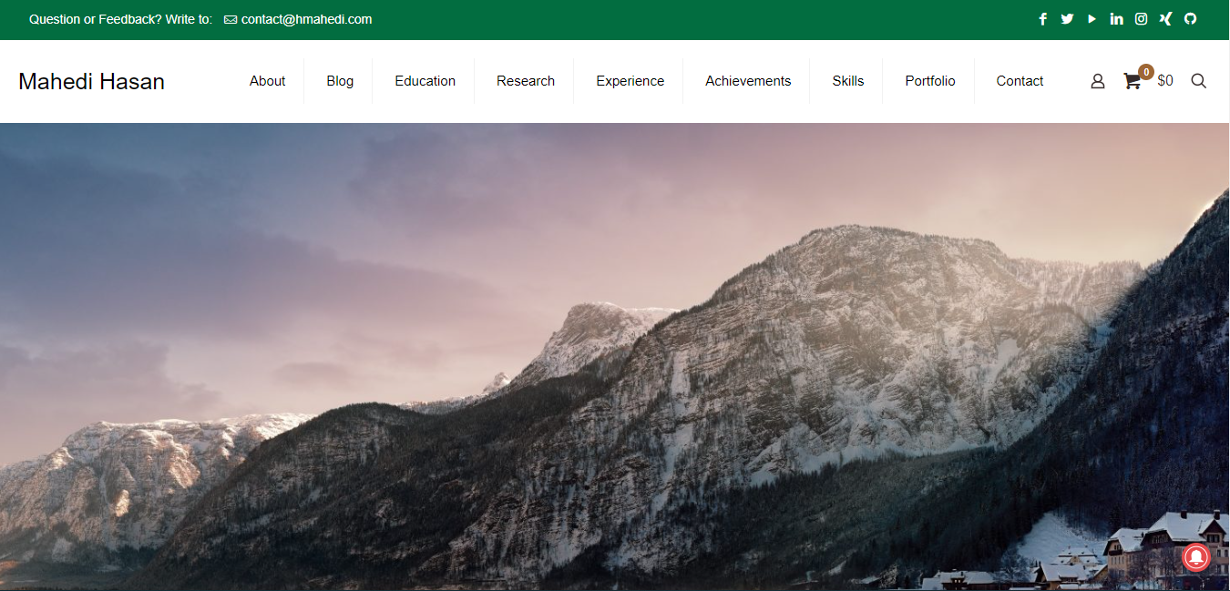Open the Research navigation entry

525,81
